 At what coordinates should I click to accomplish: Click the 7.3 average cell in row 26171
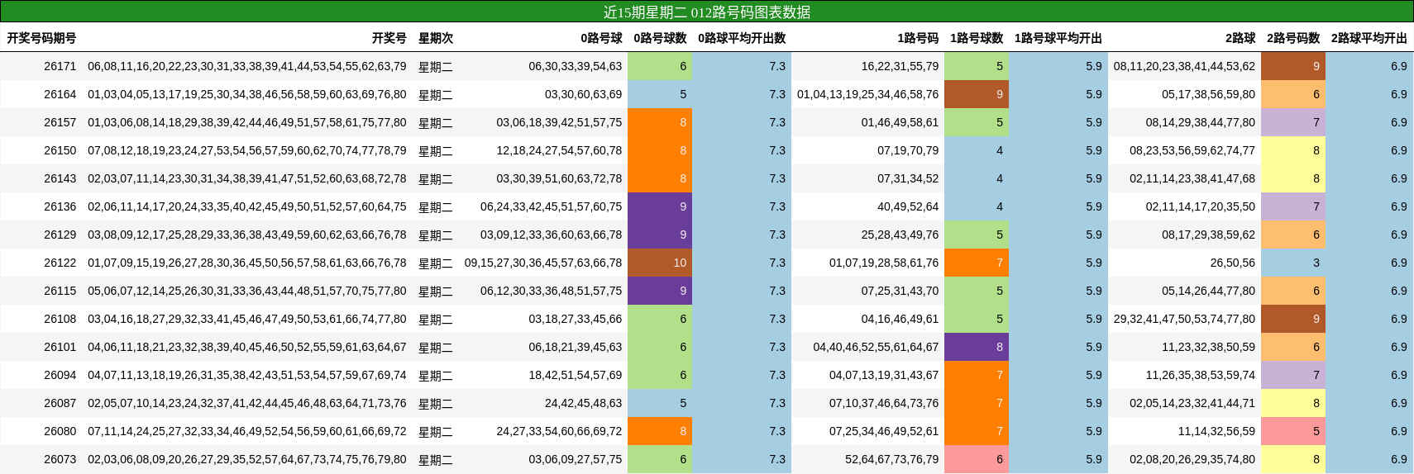tap(742, 66)
